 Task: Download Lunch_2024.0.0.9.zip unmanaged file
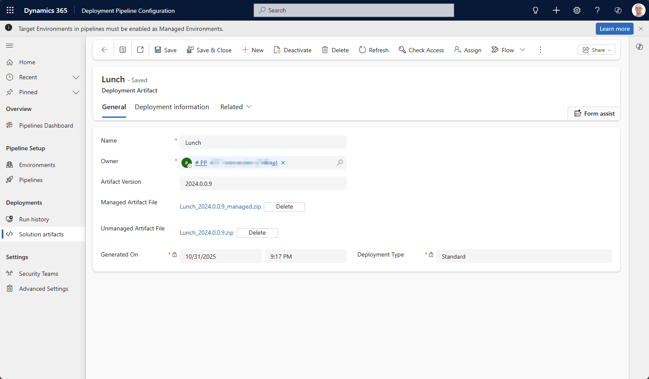[207, 233]
